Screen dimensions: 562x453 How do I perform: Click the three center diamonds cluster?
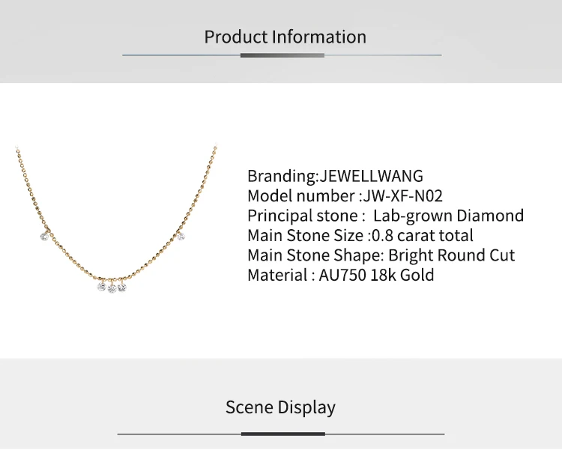point(112,288)
